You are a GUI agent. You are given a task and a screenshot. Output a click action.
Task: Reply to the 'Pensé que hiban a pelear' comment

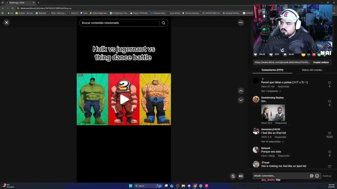284,87
